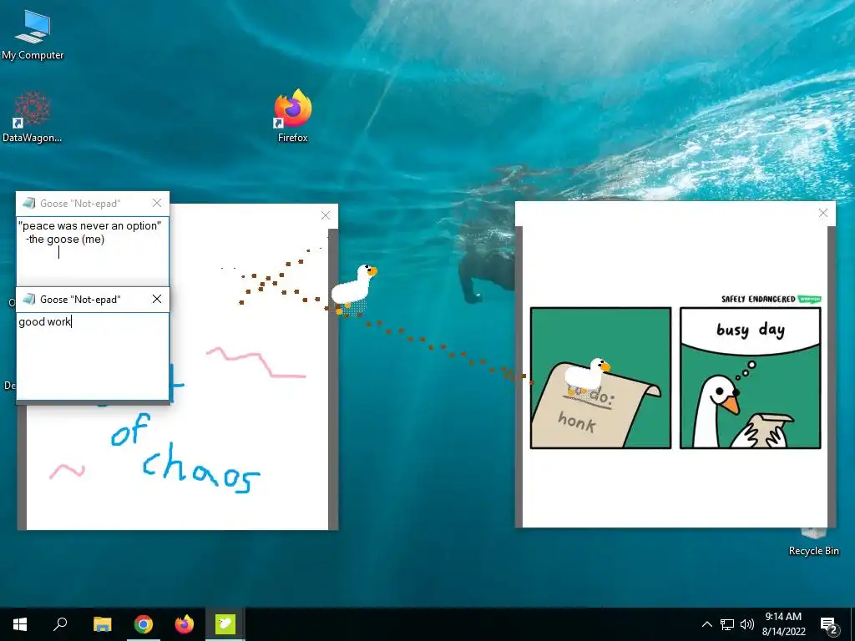Viewport: 855px width, 641px height.
Task: Open the volume speaker tray icon
Action: click(747, 624)
